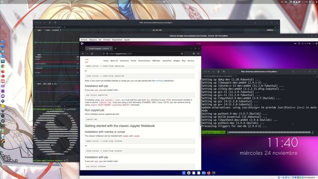The width and height of the screenshot is (318, 179).
Task: Open Ayuda menu in VirtualBox window
Action: 127,40
